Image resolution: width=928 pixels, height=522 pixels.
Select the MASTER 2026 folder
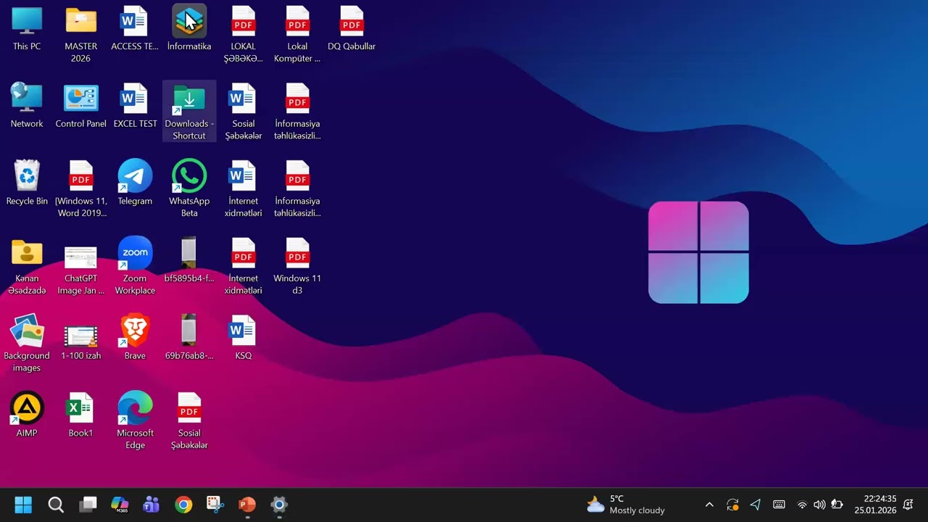pyautogui.click(x=80, y=35)
